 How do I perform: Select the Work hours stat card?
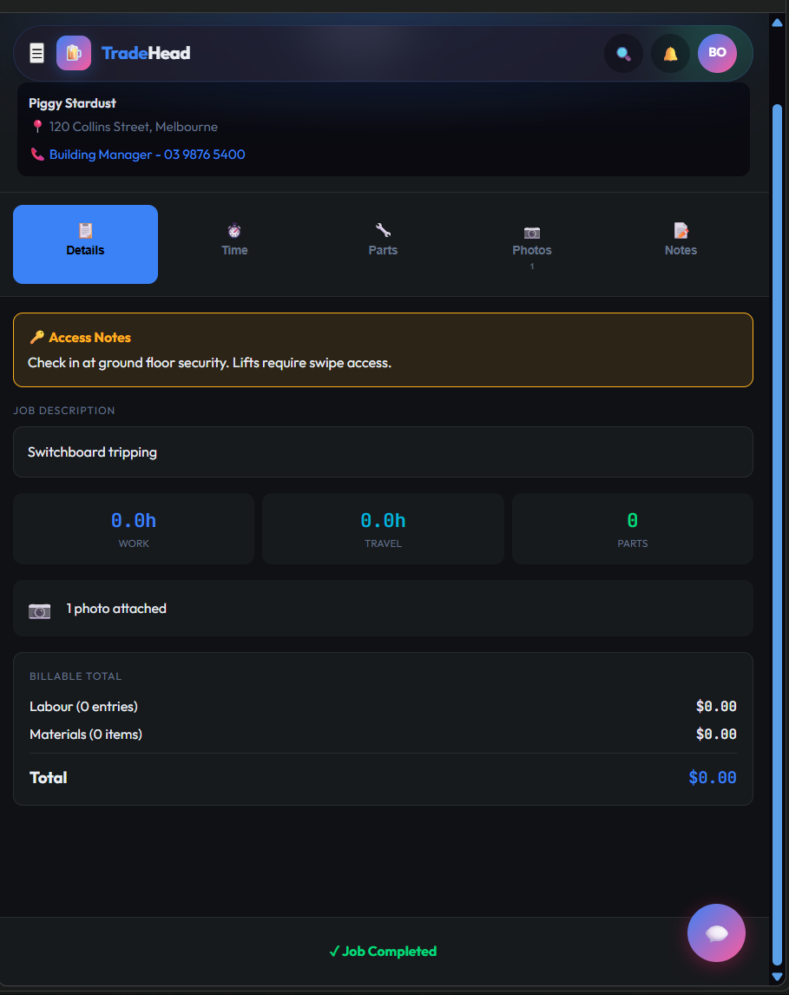click(x=134, y=529)
